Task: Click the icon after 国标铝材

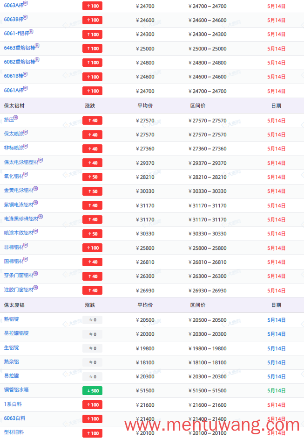Action: [26, 259]
